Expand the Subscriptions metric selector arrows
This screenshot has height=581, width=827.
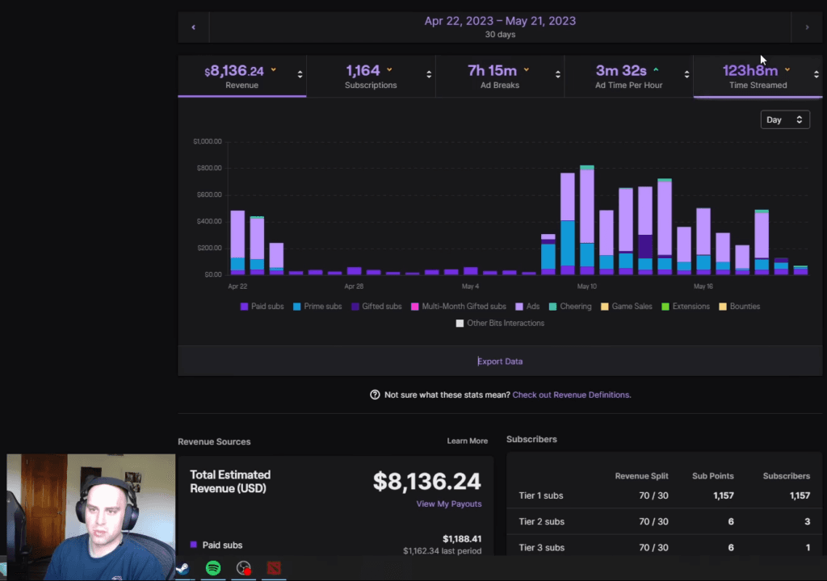[429, 74]
